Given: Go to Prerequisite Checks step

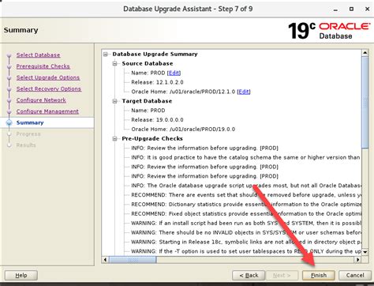Looking at the screenshot, I should point(43,66).
